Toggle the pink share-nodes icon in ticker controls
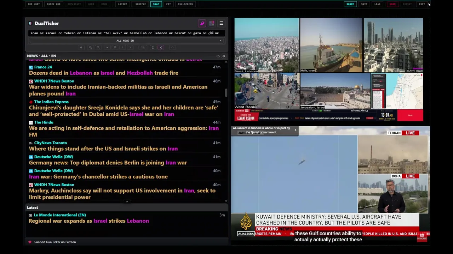 (x=161, y=47)
